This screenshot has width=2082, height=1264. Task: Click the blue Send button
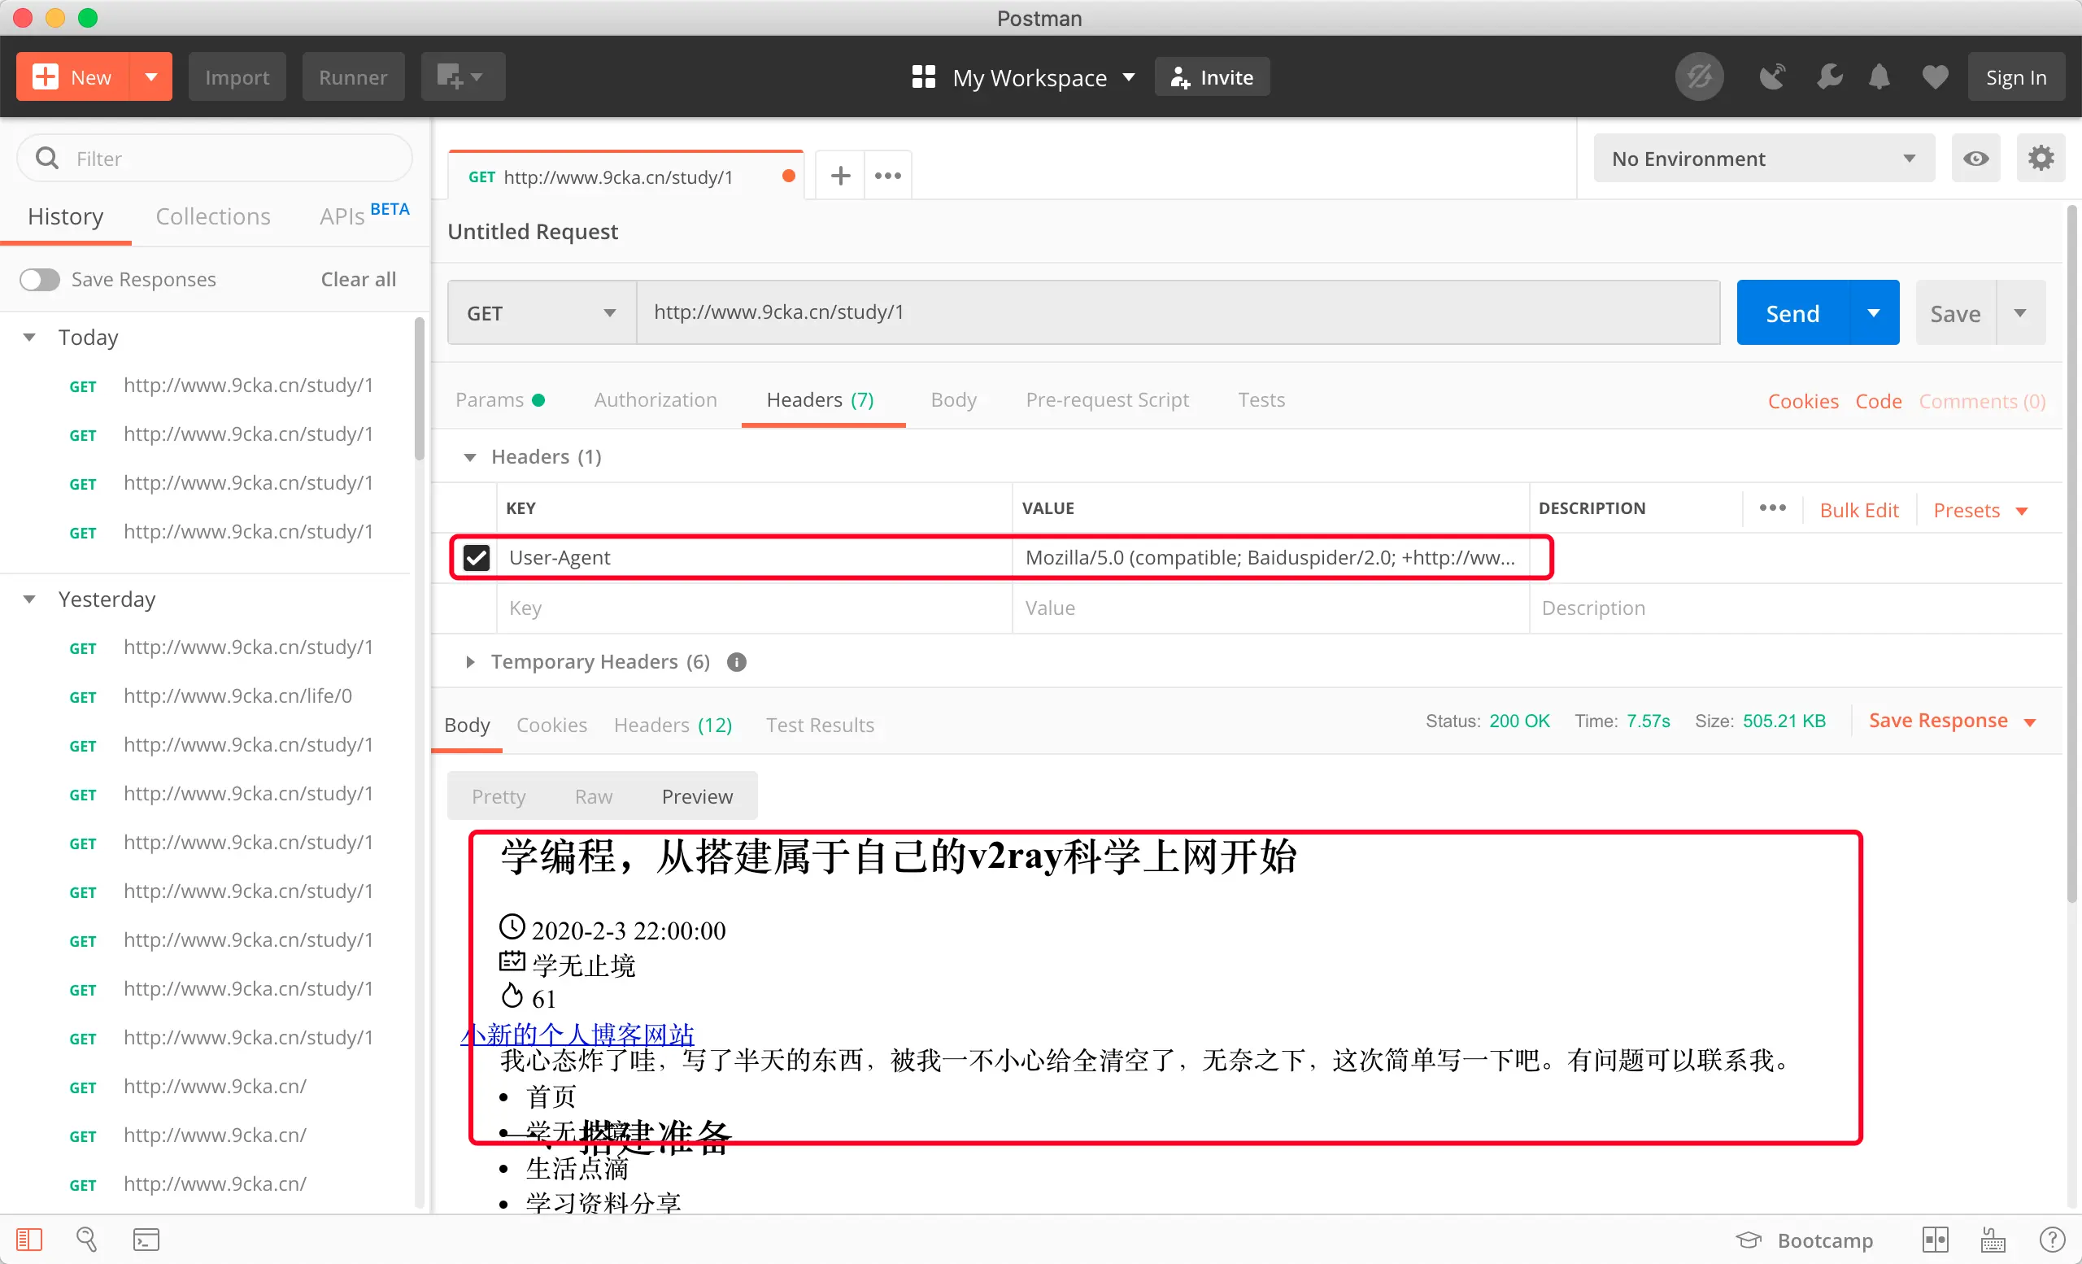(1792, 313)
